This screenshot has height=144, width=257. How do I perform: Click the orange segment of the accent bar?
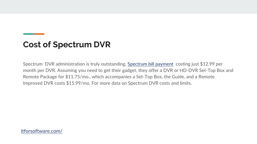(x=39, y=34)
